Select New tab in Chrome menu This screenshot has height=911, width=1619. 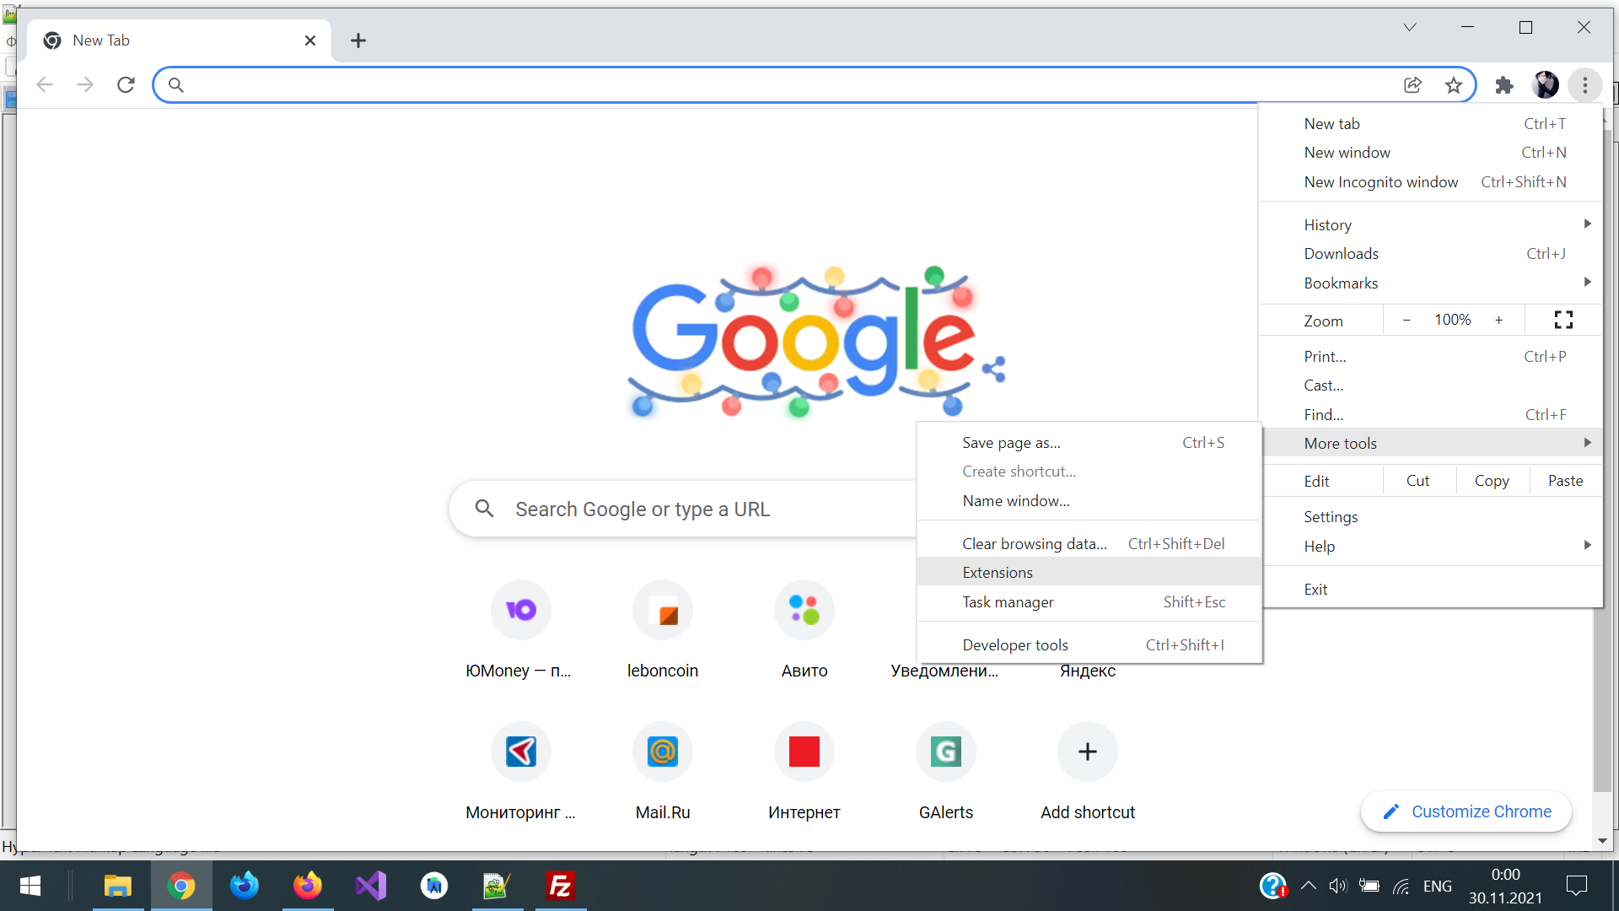[x=1431, y=124]
